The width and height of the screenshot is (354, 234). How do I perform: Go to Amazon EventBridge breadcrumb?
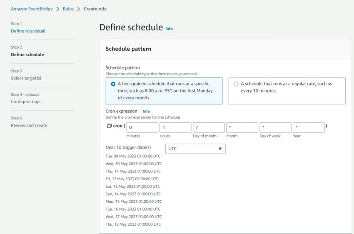pyautogui.click(x=32, y=9)
